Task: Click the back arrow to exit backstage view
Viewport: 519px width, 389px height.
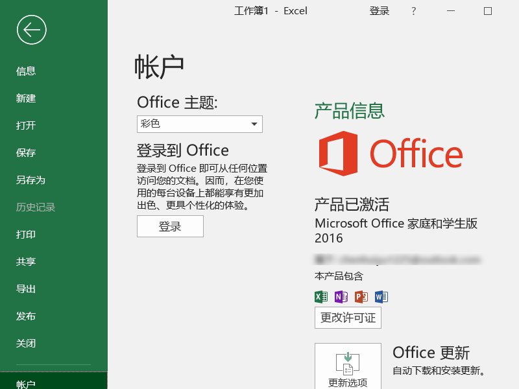Action: coord(30,29)
